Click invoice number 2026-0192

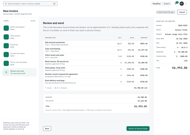tap(182, 25)
